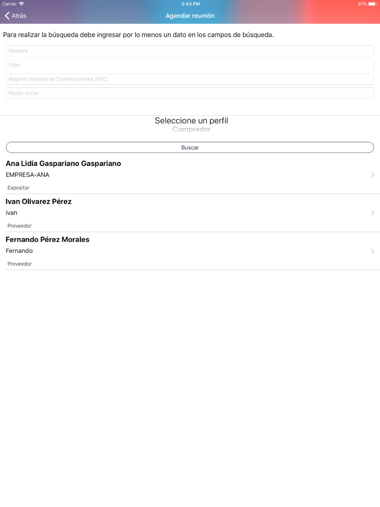Tap the Wi-Fi status icon
The height and width of the screenshot is (507, 380).
[x=22, y=4]
